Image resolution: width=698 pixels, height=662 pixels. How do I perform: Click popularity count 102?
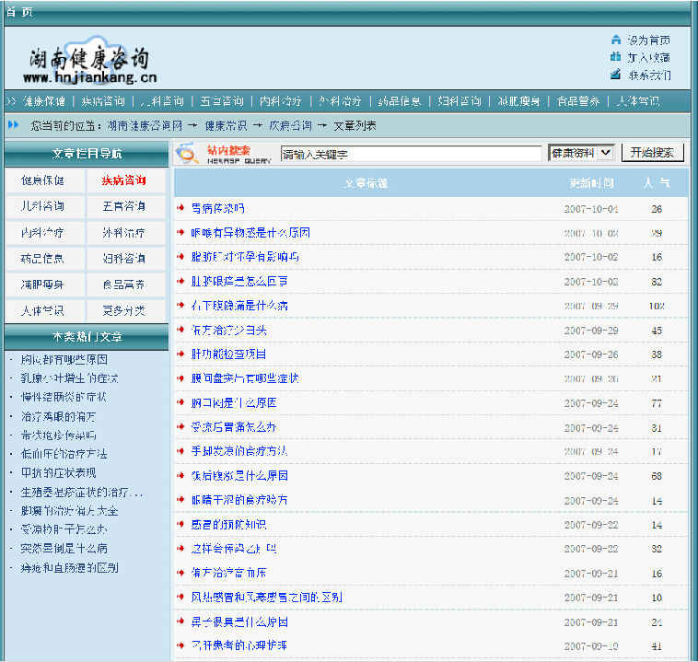(657, 306)
